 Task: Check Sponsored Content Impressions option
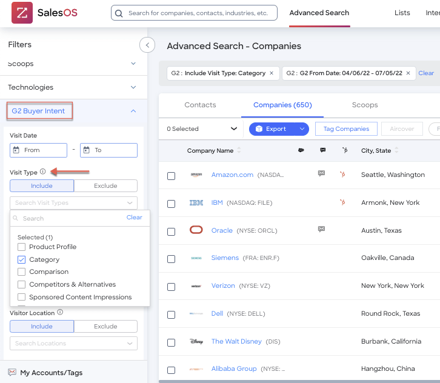(21, 297)
